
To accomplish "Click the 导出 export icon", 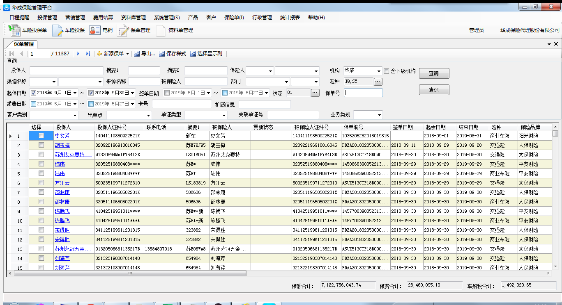I will tap(137, 54).
